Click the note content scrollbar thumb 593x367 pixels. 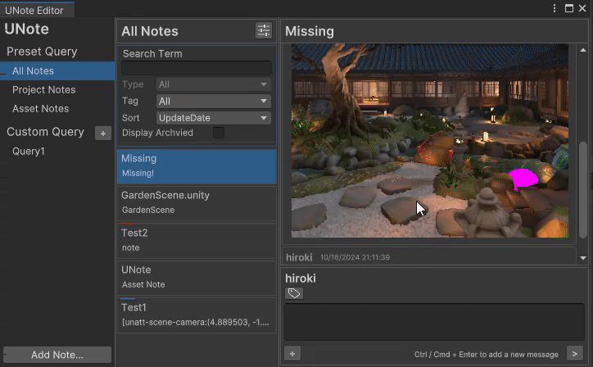pos(583,190)
